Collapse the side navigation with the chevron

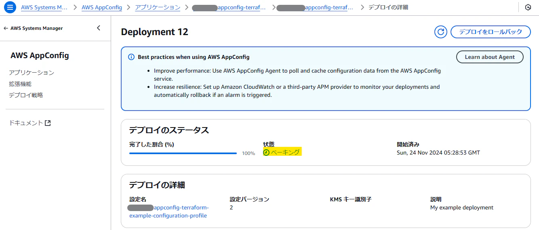(99, 28)
